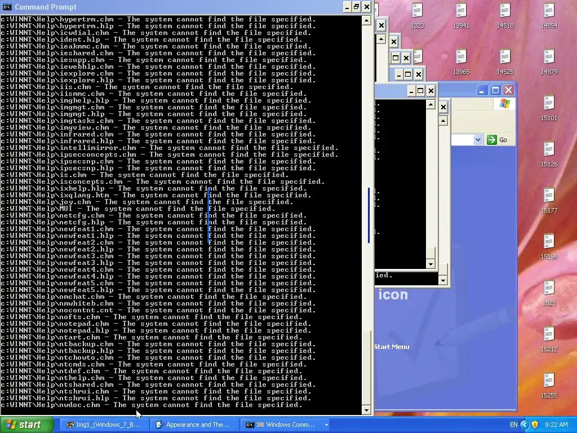Viewport: 577px width, 433px height.
Task: Click the intellimirror.chm error line
Action: 170,148
